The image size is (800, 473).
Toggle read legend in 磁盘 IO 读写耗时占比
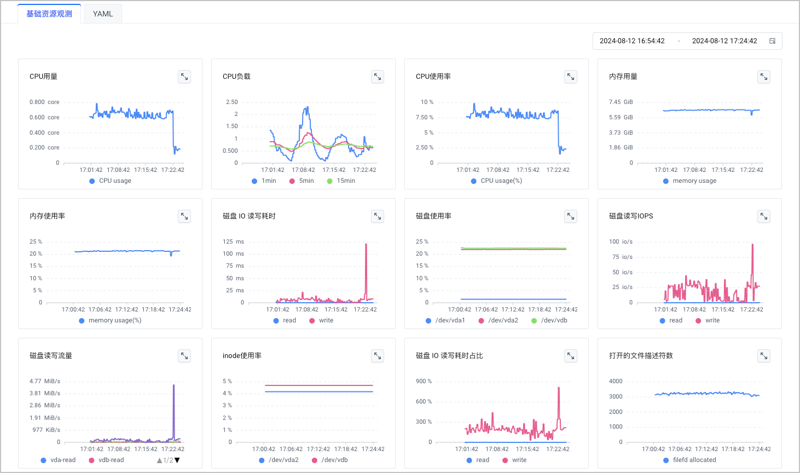478,460
